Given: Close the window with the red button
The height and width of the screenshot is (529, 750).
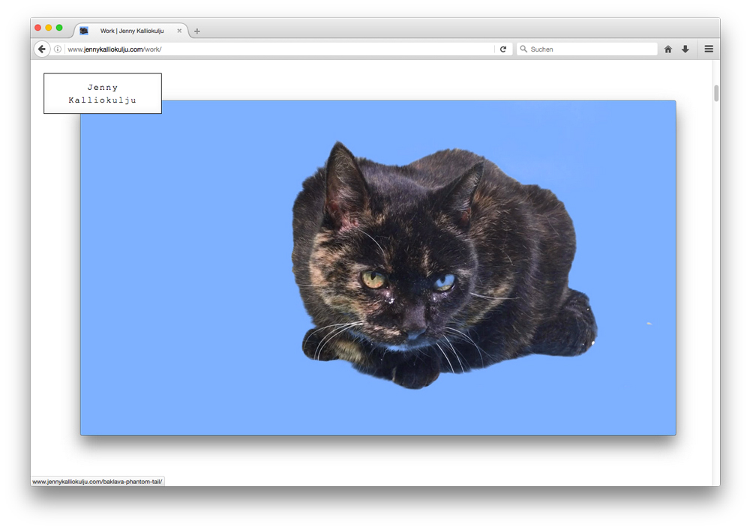Looking at the screenshot, I should click(37, 28).
